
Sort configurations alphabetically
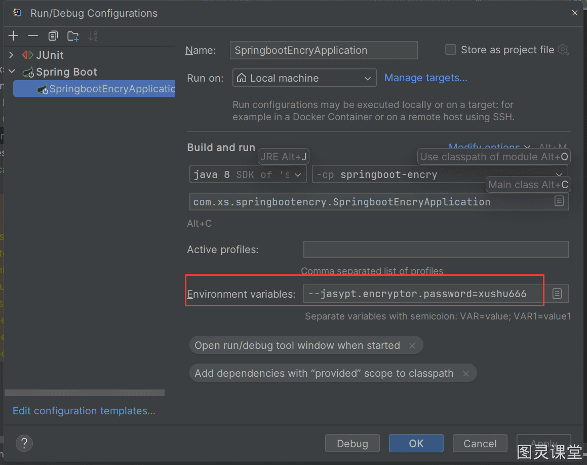(x=93, y=36)
